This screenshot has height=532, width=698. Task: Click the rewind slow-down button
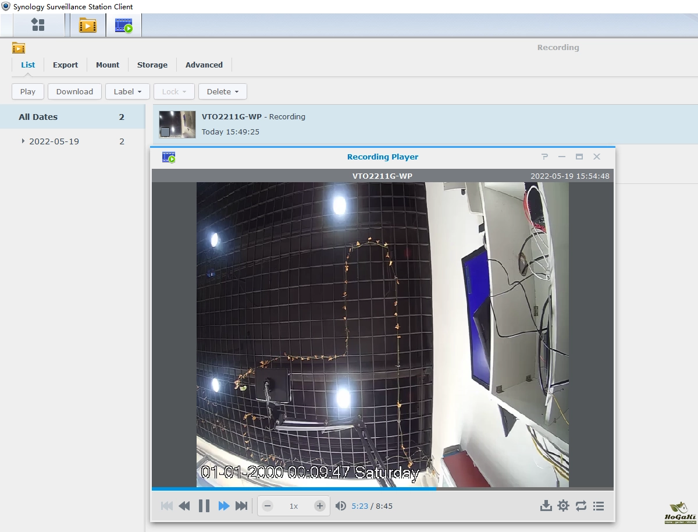[x=184, y=506]
